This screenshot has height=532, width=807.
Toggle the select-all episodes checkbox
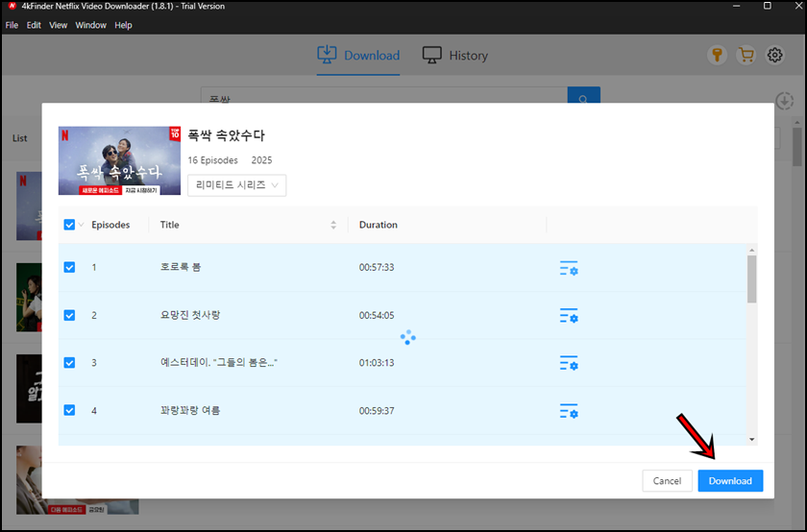point(69,225)
